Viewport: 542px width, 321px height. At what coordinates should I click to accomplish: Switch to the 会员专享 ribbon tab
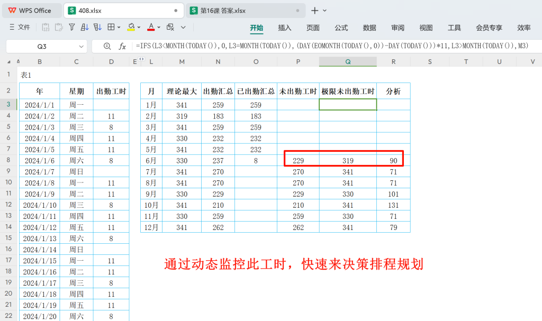tap(489, 27)
